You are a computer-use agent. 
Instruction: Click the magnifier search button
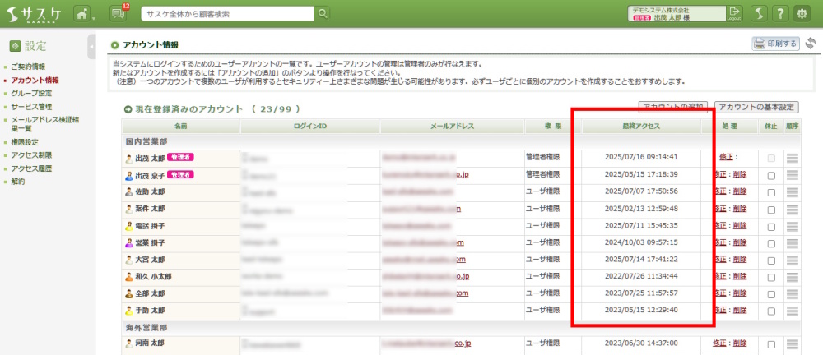click(x=323, y=14)
